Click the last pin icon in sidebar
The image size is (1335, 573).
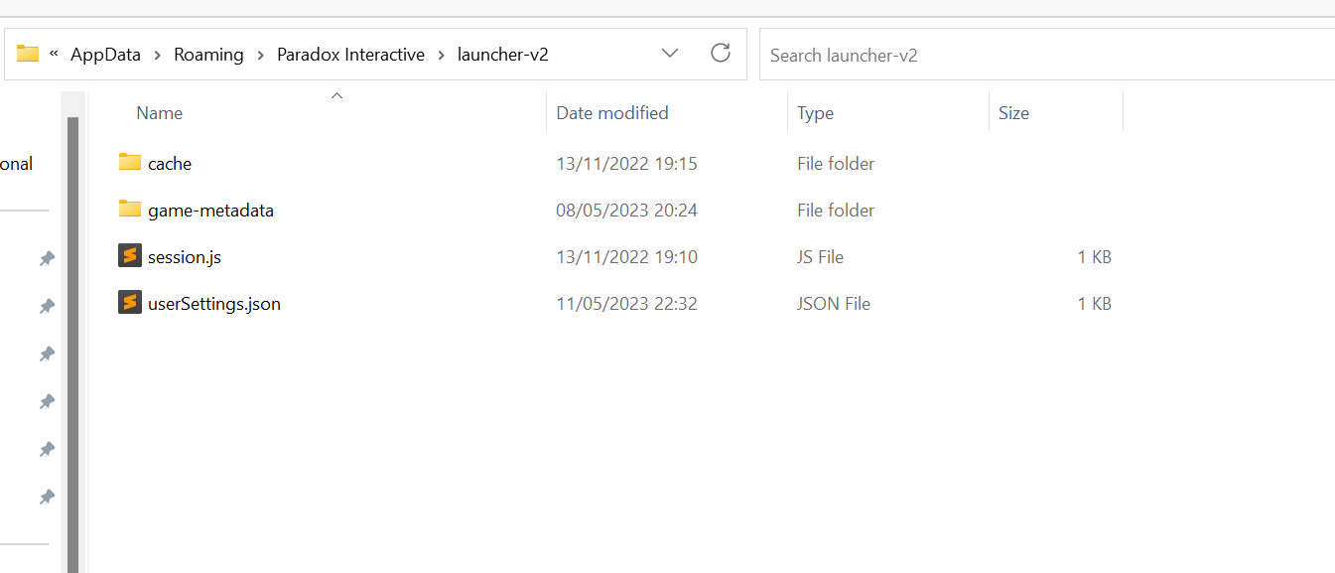click(x=47, y=496)
